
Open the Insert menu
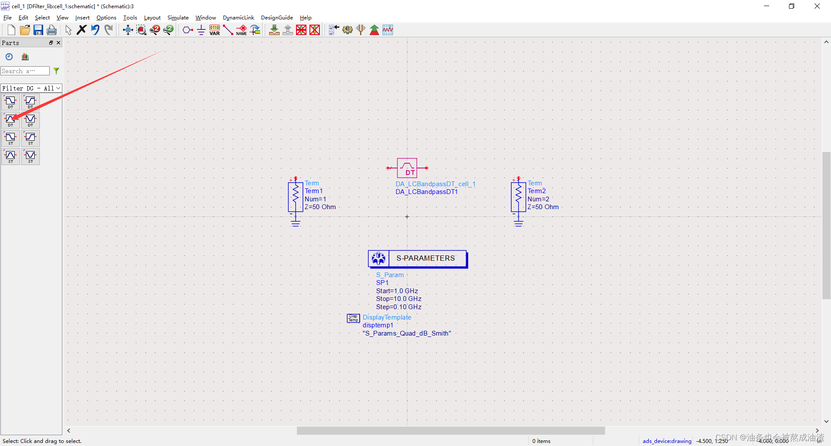pyautogui.click(x=82, y=18)
